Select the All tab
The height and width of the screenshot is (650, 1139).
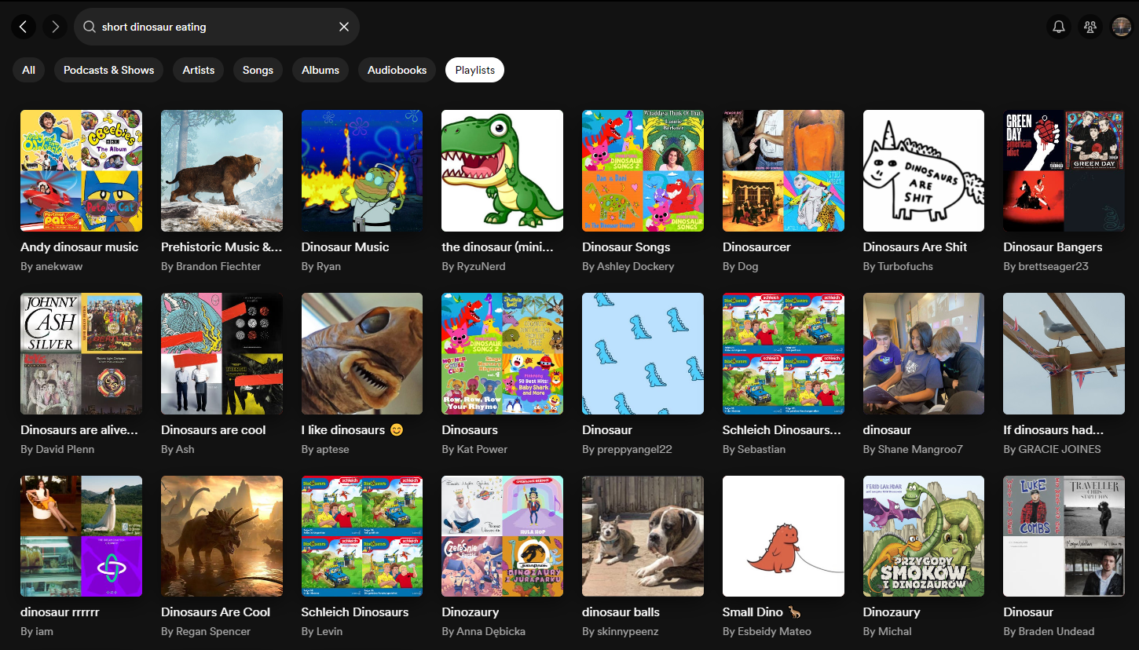(28, 70)
